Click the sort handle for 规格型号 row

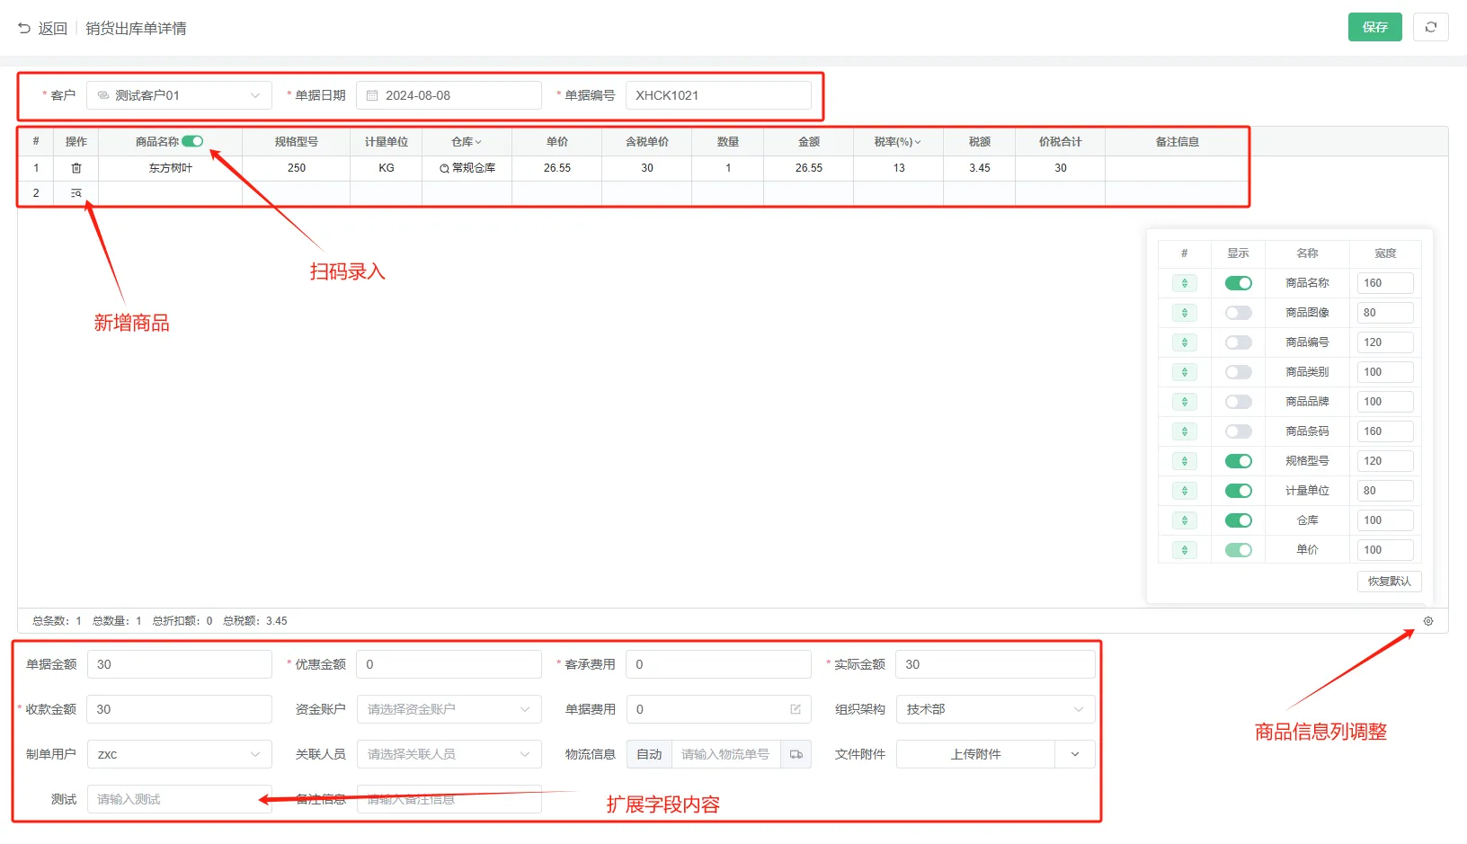tap(1185, 461)
